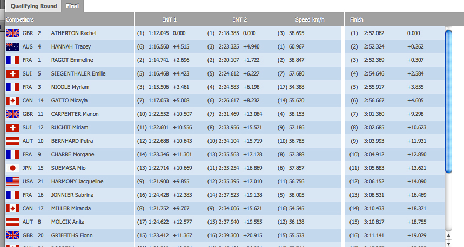The image size is (464, 247).
Task: Click the Japanese flag beside SUEMASA Mio
Action: tap(12, 168)
